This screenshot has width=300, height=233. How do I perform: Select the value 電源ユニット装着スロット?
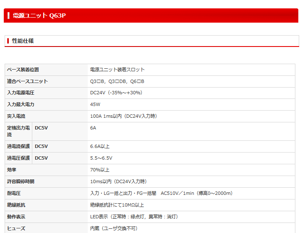pos(117,70)
